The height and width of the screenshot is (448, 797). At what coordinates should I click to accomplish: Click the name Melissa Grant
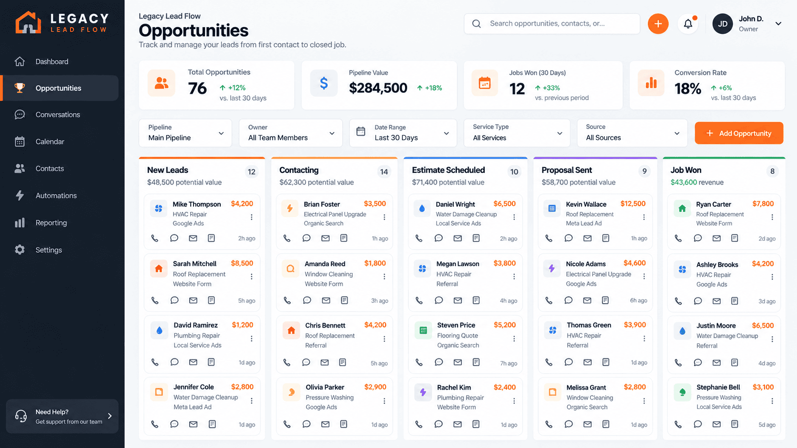point(586,388)
